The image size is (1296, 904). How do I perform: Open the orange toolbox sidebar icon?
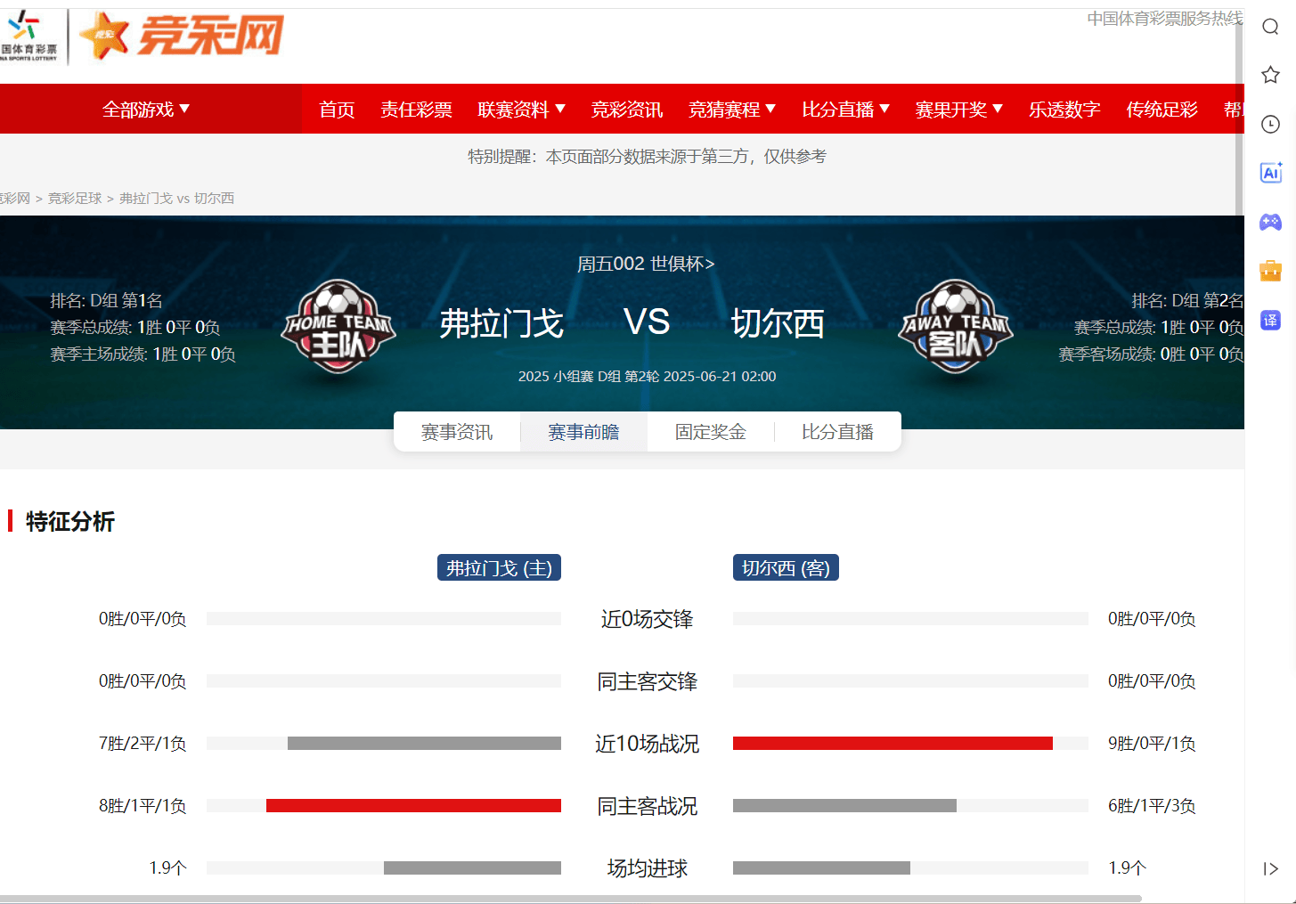[x=1270, y=270]
